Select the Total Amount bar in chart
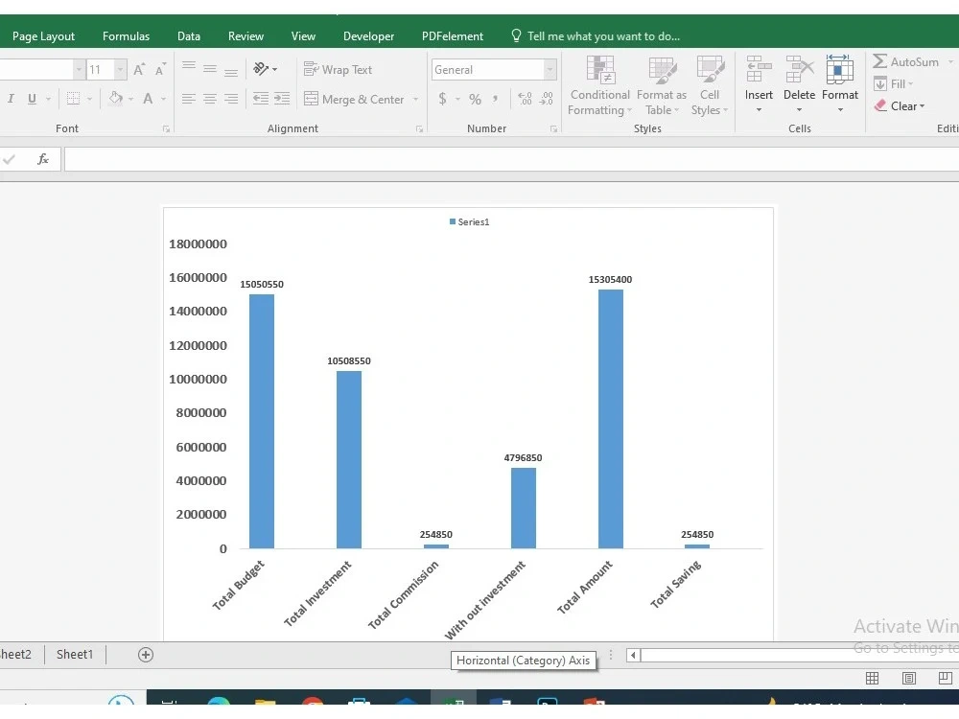This screenshot has width=959, height=719. (610, 419)
